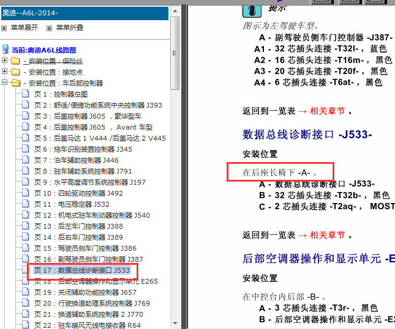Click page icon for 页 20 J769
The height and width of the screenshot is (329, 395).
(26, 303)
